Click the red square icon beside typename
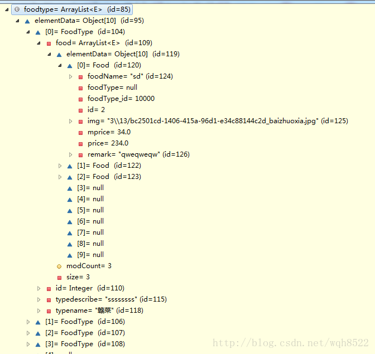The width and height of the screenshot is (375, 354). (49, 311)
